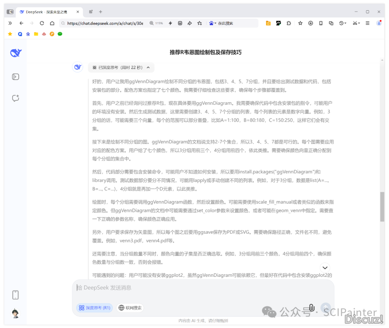The width and height of the screenshot is (389, 328).
Task: Expand the double-chevron sidebar button
Action: click(x=10, y=23)
